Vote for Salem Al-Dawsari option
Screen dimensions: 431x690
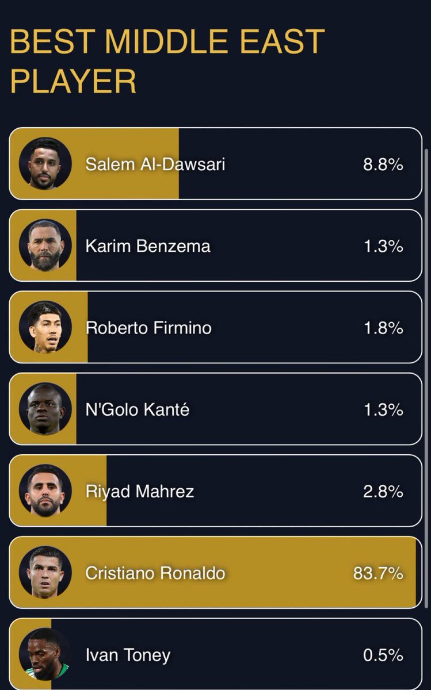[216, 163]
